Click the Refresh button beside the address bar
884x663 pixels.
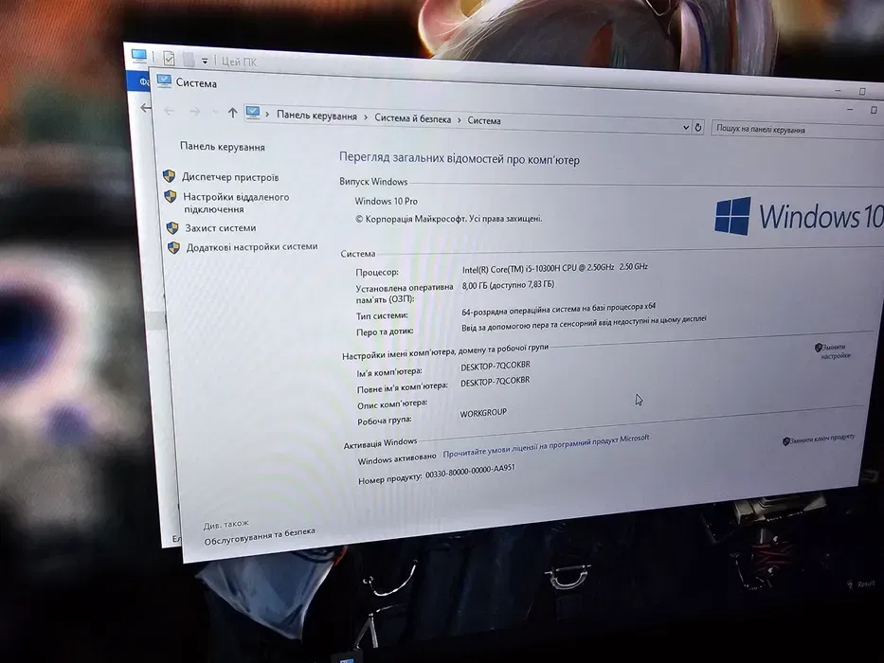click(x=698, y=126)
